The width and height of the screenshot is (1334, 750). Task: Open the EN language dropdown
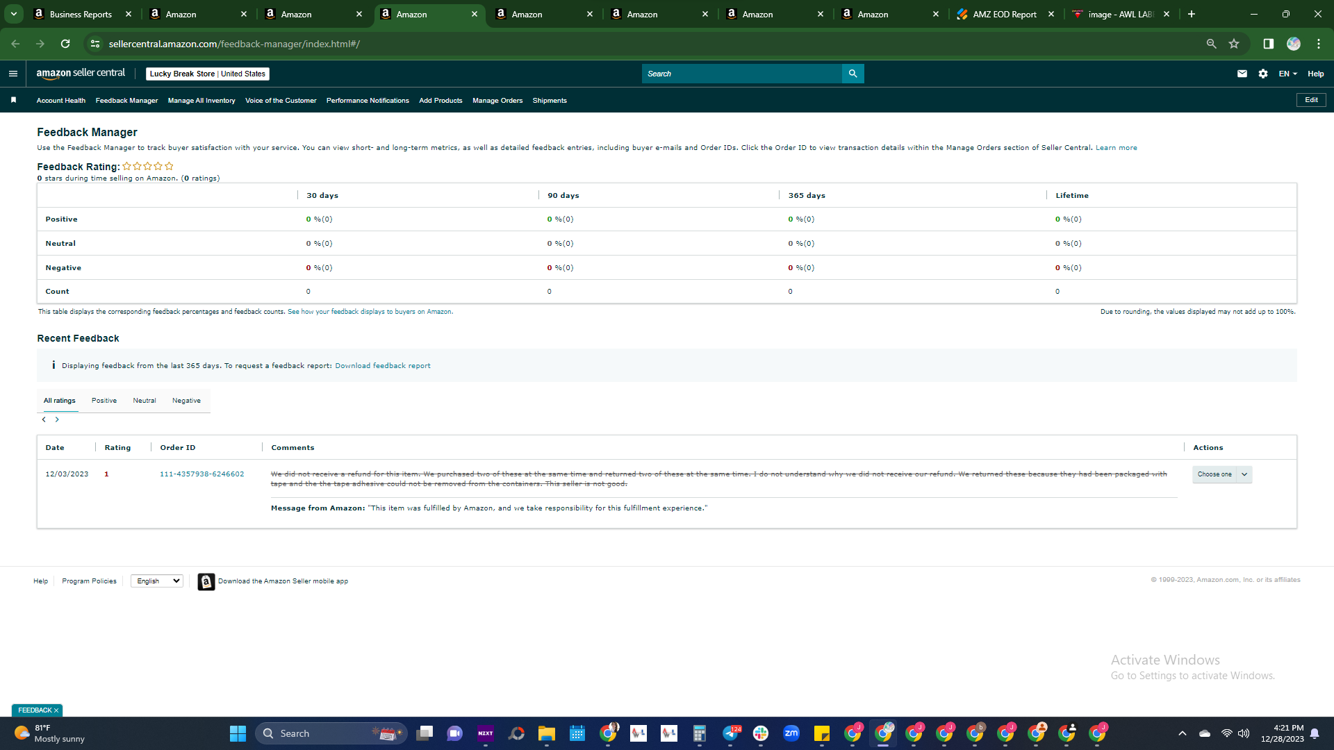[1287, 74]
